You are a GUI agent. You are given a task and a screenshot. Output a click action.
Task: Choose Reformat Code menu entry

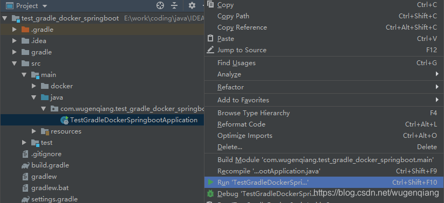coord(324,124)
